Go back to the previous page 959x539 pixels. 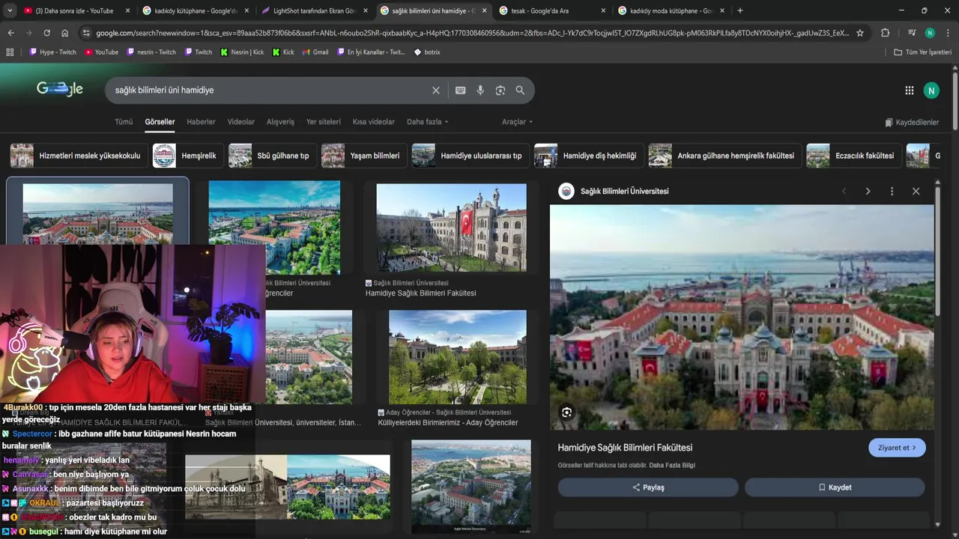point(10,33)
